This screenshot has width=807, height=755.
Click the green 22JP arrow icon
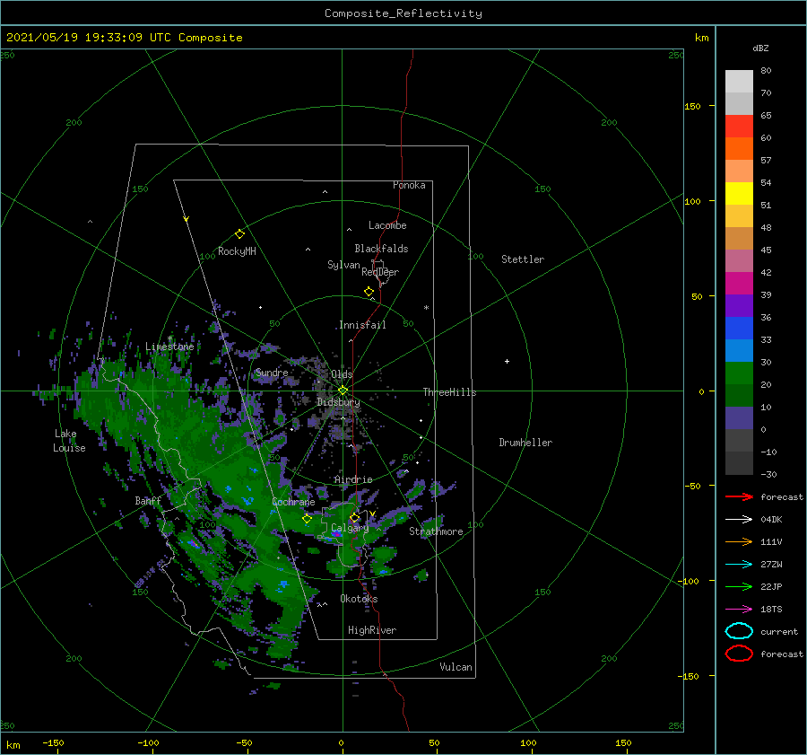click(739, 586)
